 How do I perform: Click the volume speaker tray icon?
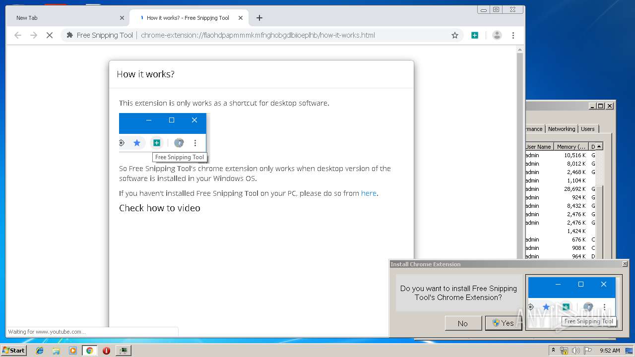coord(575,351)
